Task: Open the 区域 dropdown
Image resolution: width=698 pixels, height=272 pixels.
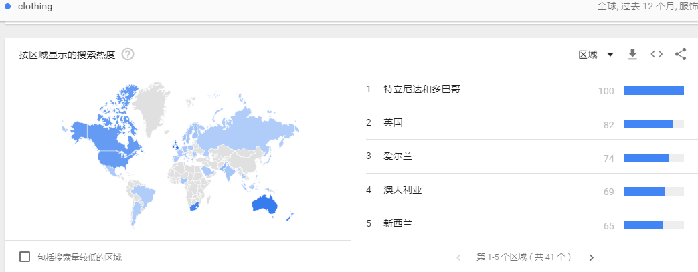Action: 588,55
